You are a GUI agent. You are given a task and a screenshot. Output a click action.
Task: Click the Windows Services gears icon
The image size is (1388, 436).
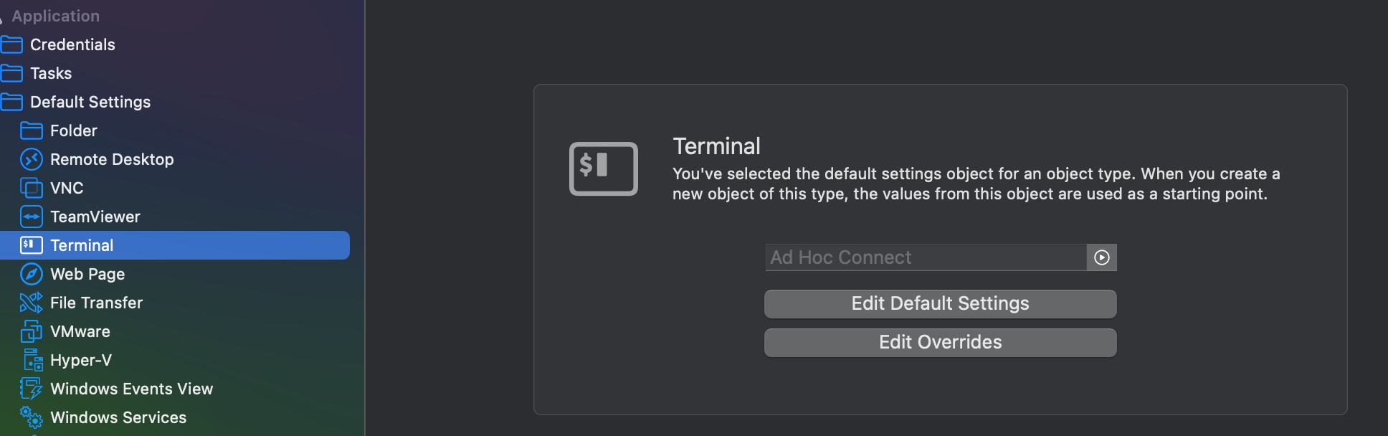(32, 417)
